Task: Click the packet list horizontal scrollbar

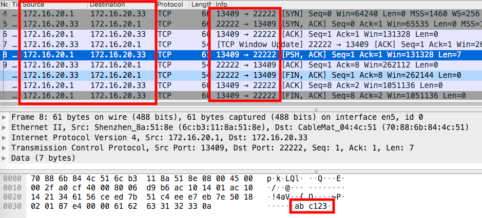Action: [241, 104]
